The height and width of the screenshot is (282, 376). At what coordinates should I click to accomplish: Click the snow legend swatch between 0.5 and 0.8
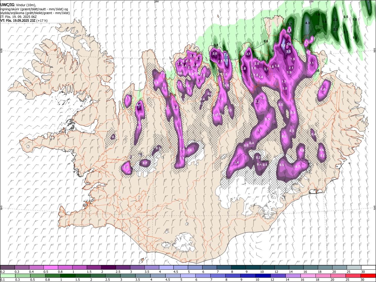pos(51,268)
